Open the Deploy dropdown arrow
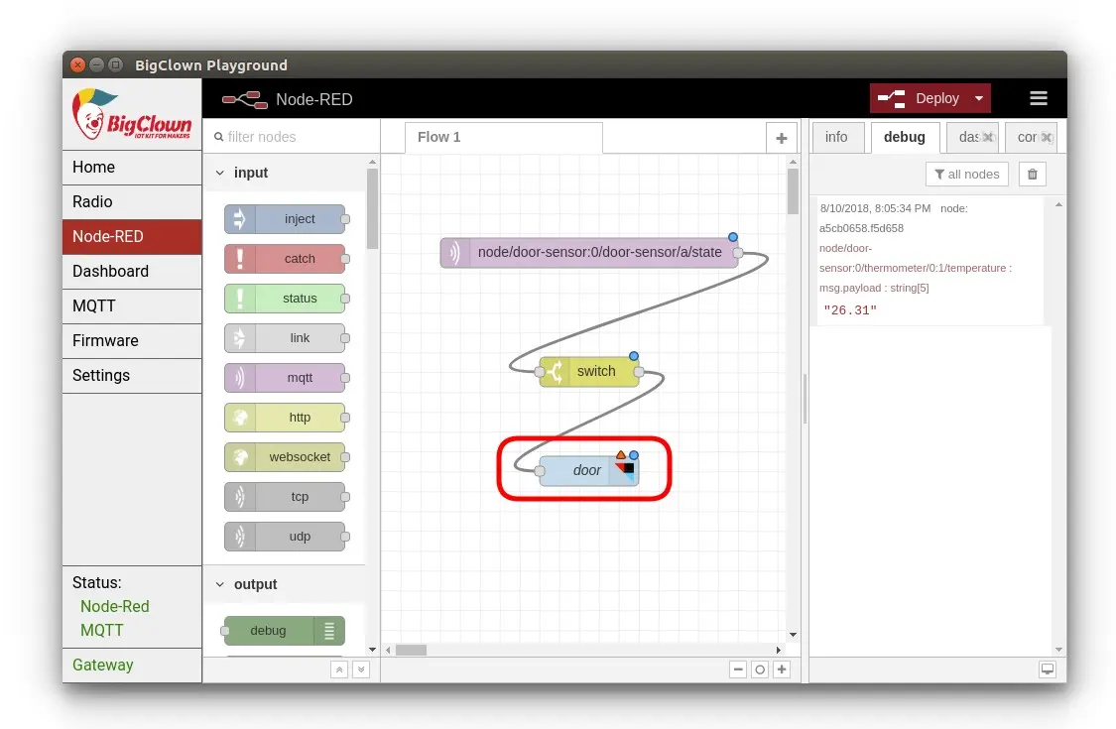 tap(979, 98)
